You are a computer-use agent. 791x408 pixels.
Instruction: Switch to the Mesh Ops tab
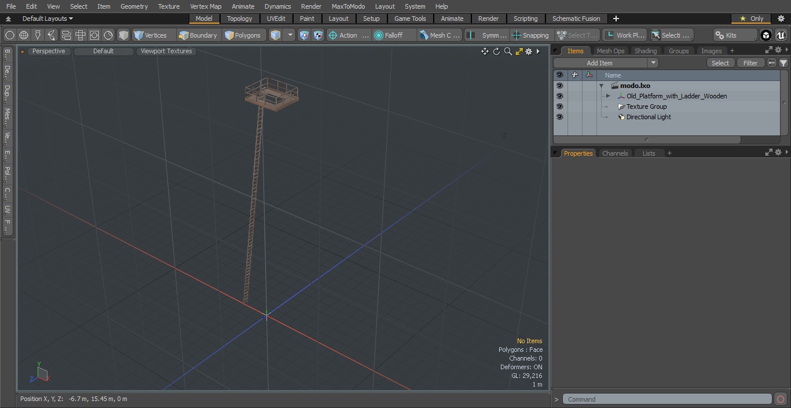610,51
